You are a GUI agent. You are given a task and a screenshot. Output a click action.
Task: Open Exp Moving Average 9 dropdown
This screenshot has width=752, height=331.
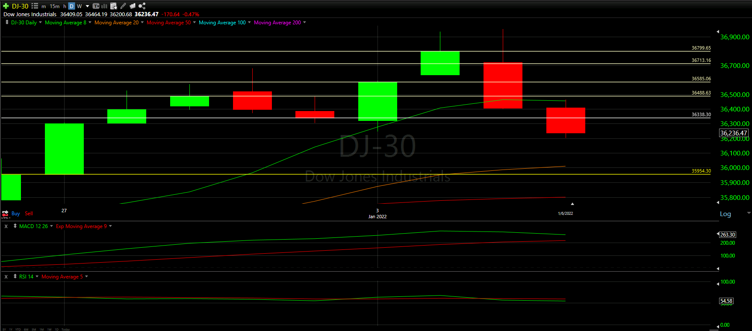(110, 226)
